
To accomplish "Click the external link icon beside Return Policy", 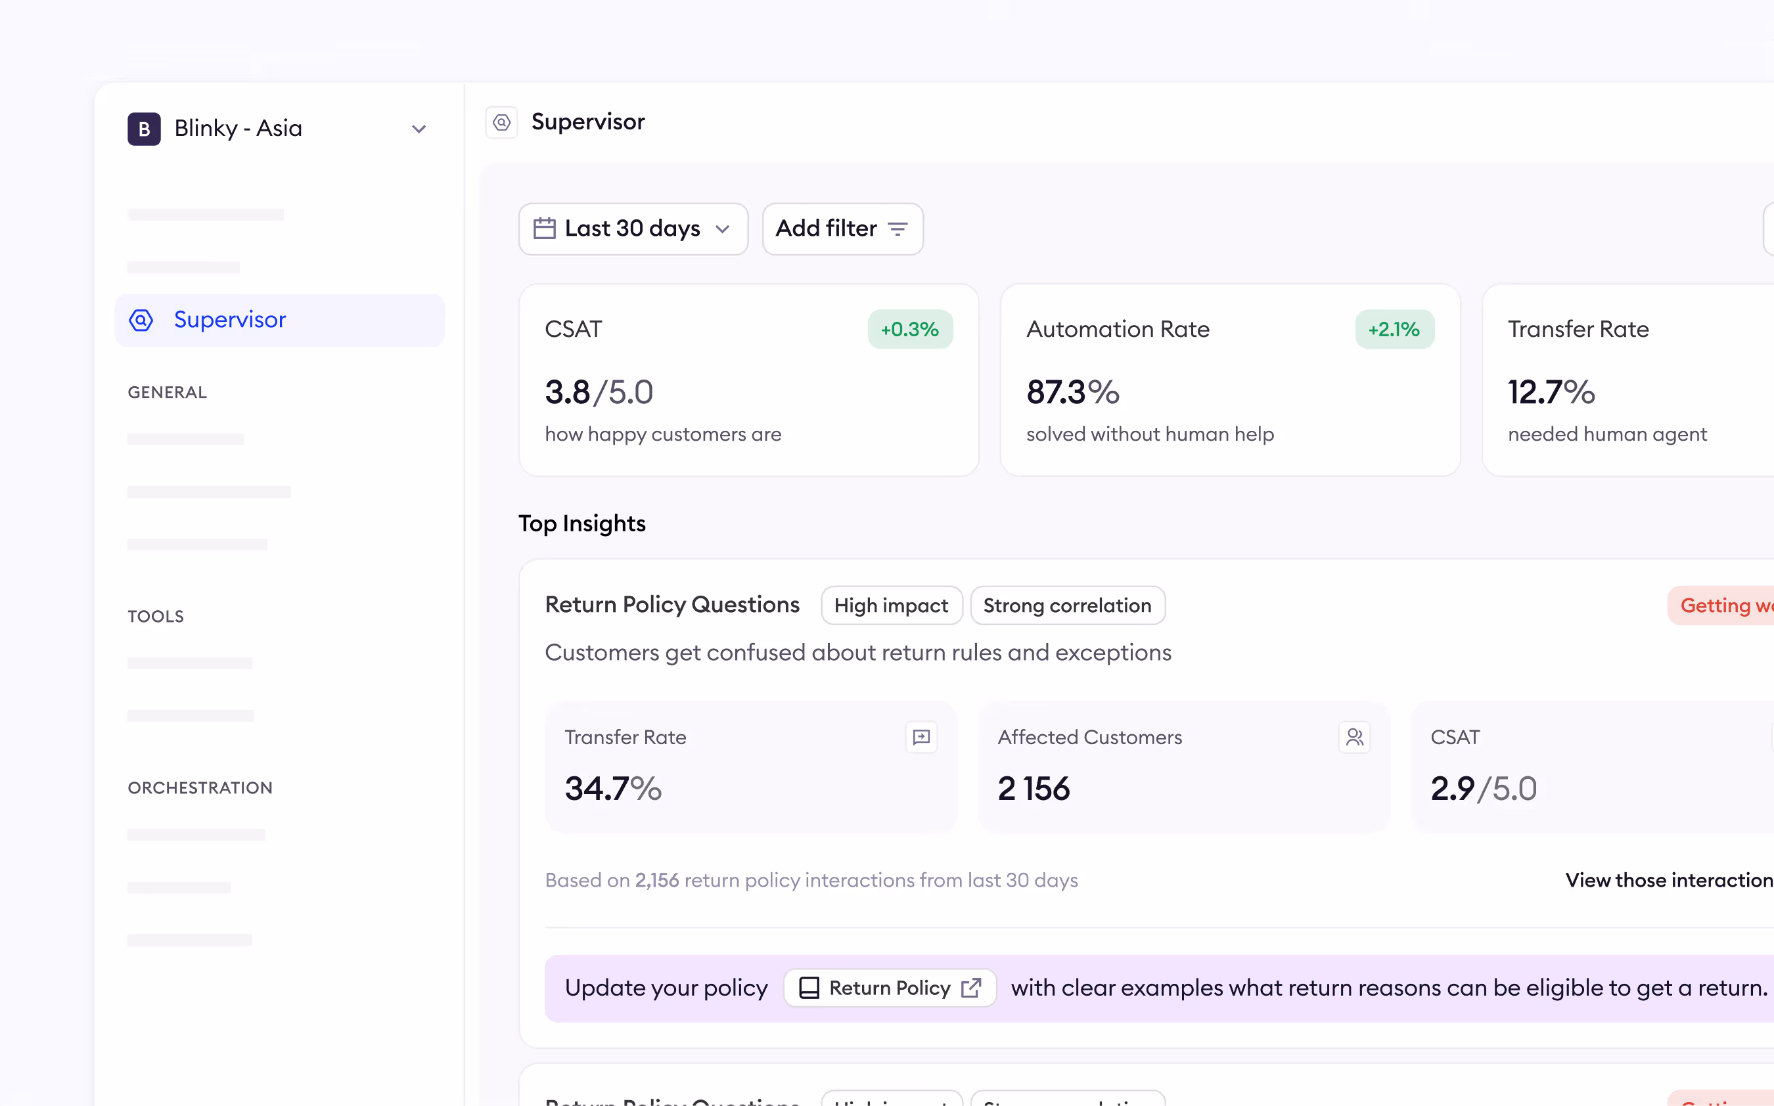I will click(x=970, y=988).
